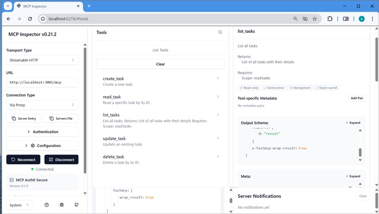Open the reading mode book icon

tap(346, 19)
